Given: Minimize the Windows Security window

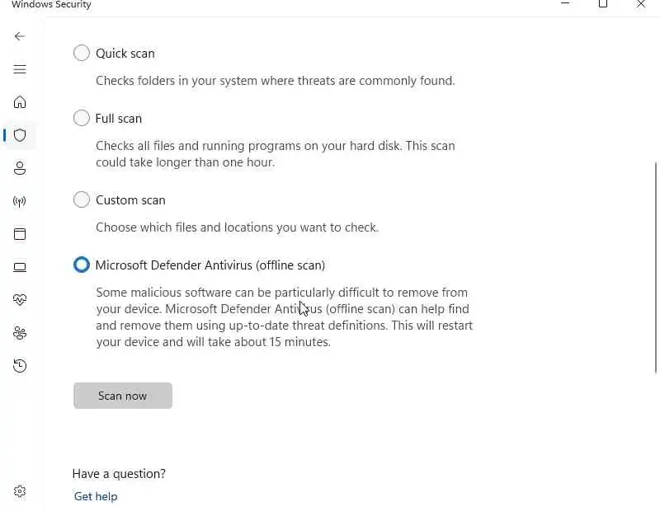Looking at the screenshot, I should pyautogui.click(x=565, y=4).
